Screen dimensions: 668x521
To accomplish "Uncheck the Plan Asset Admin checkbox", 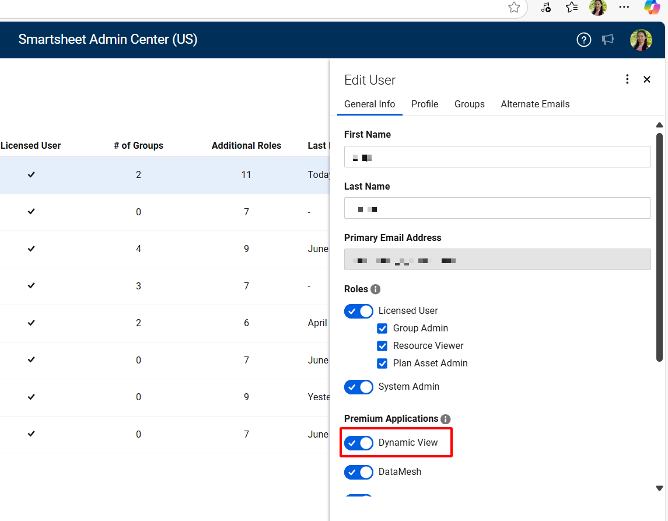I will [x=382, y=363].
